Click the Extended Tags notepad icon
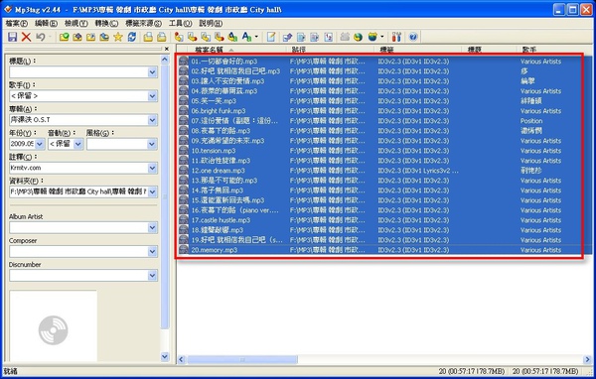 (x=271, y=37)
